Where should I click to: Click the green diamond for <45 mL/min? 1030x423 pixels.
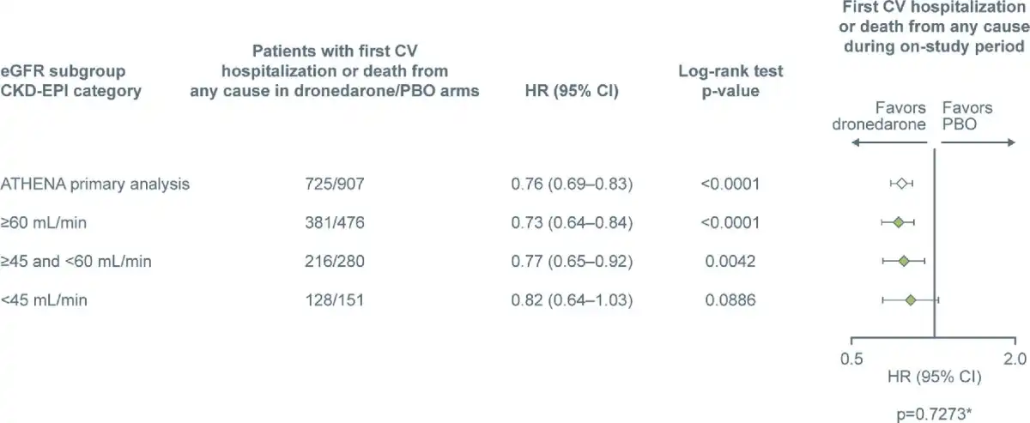point(911,299)
